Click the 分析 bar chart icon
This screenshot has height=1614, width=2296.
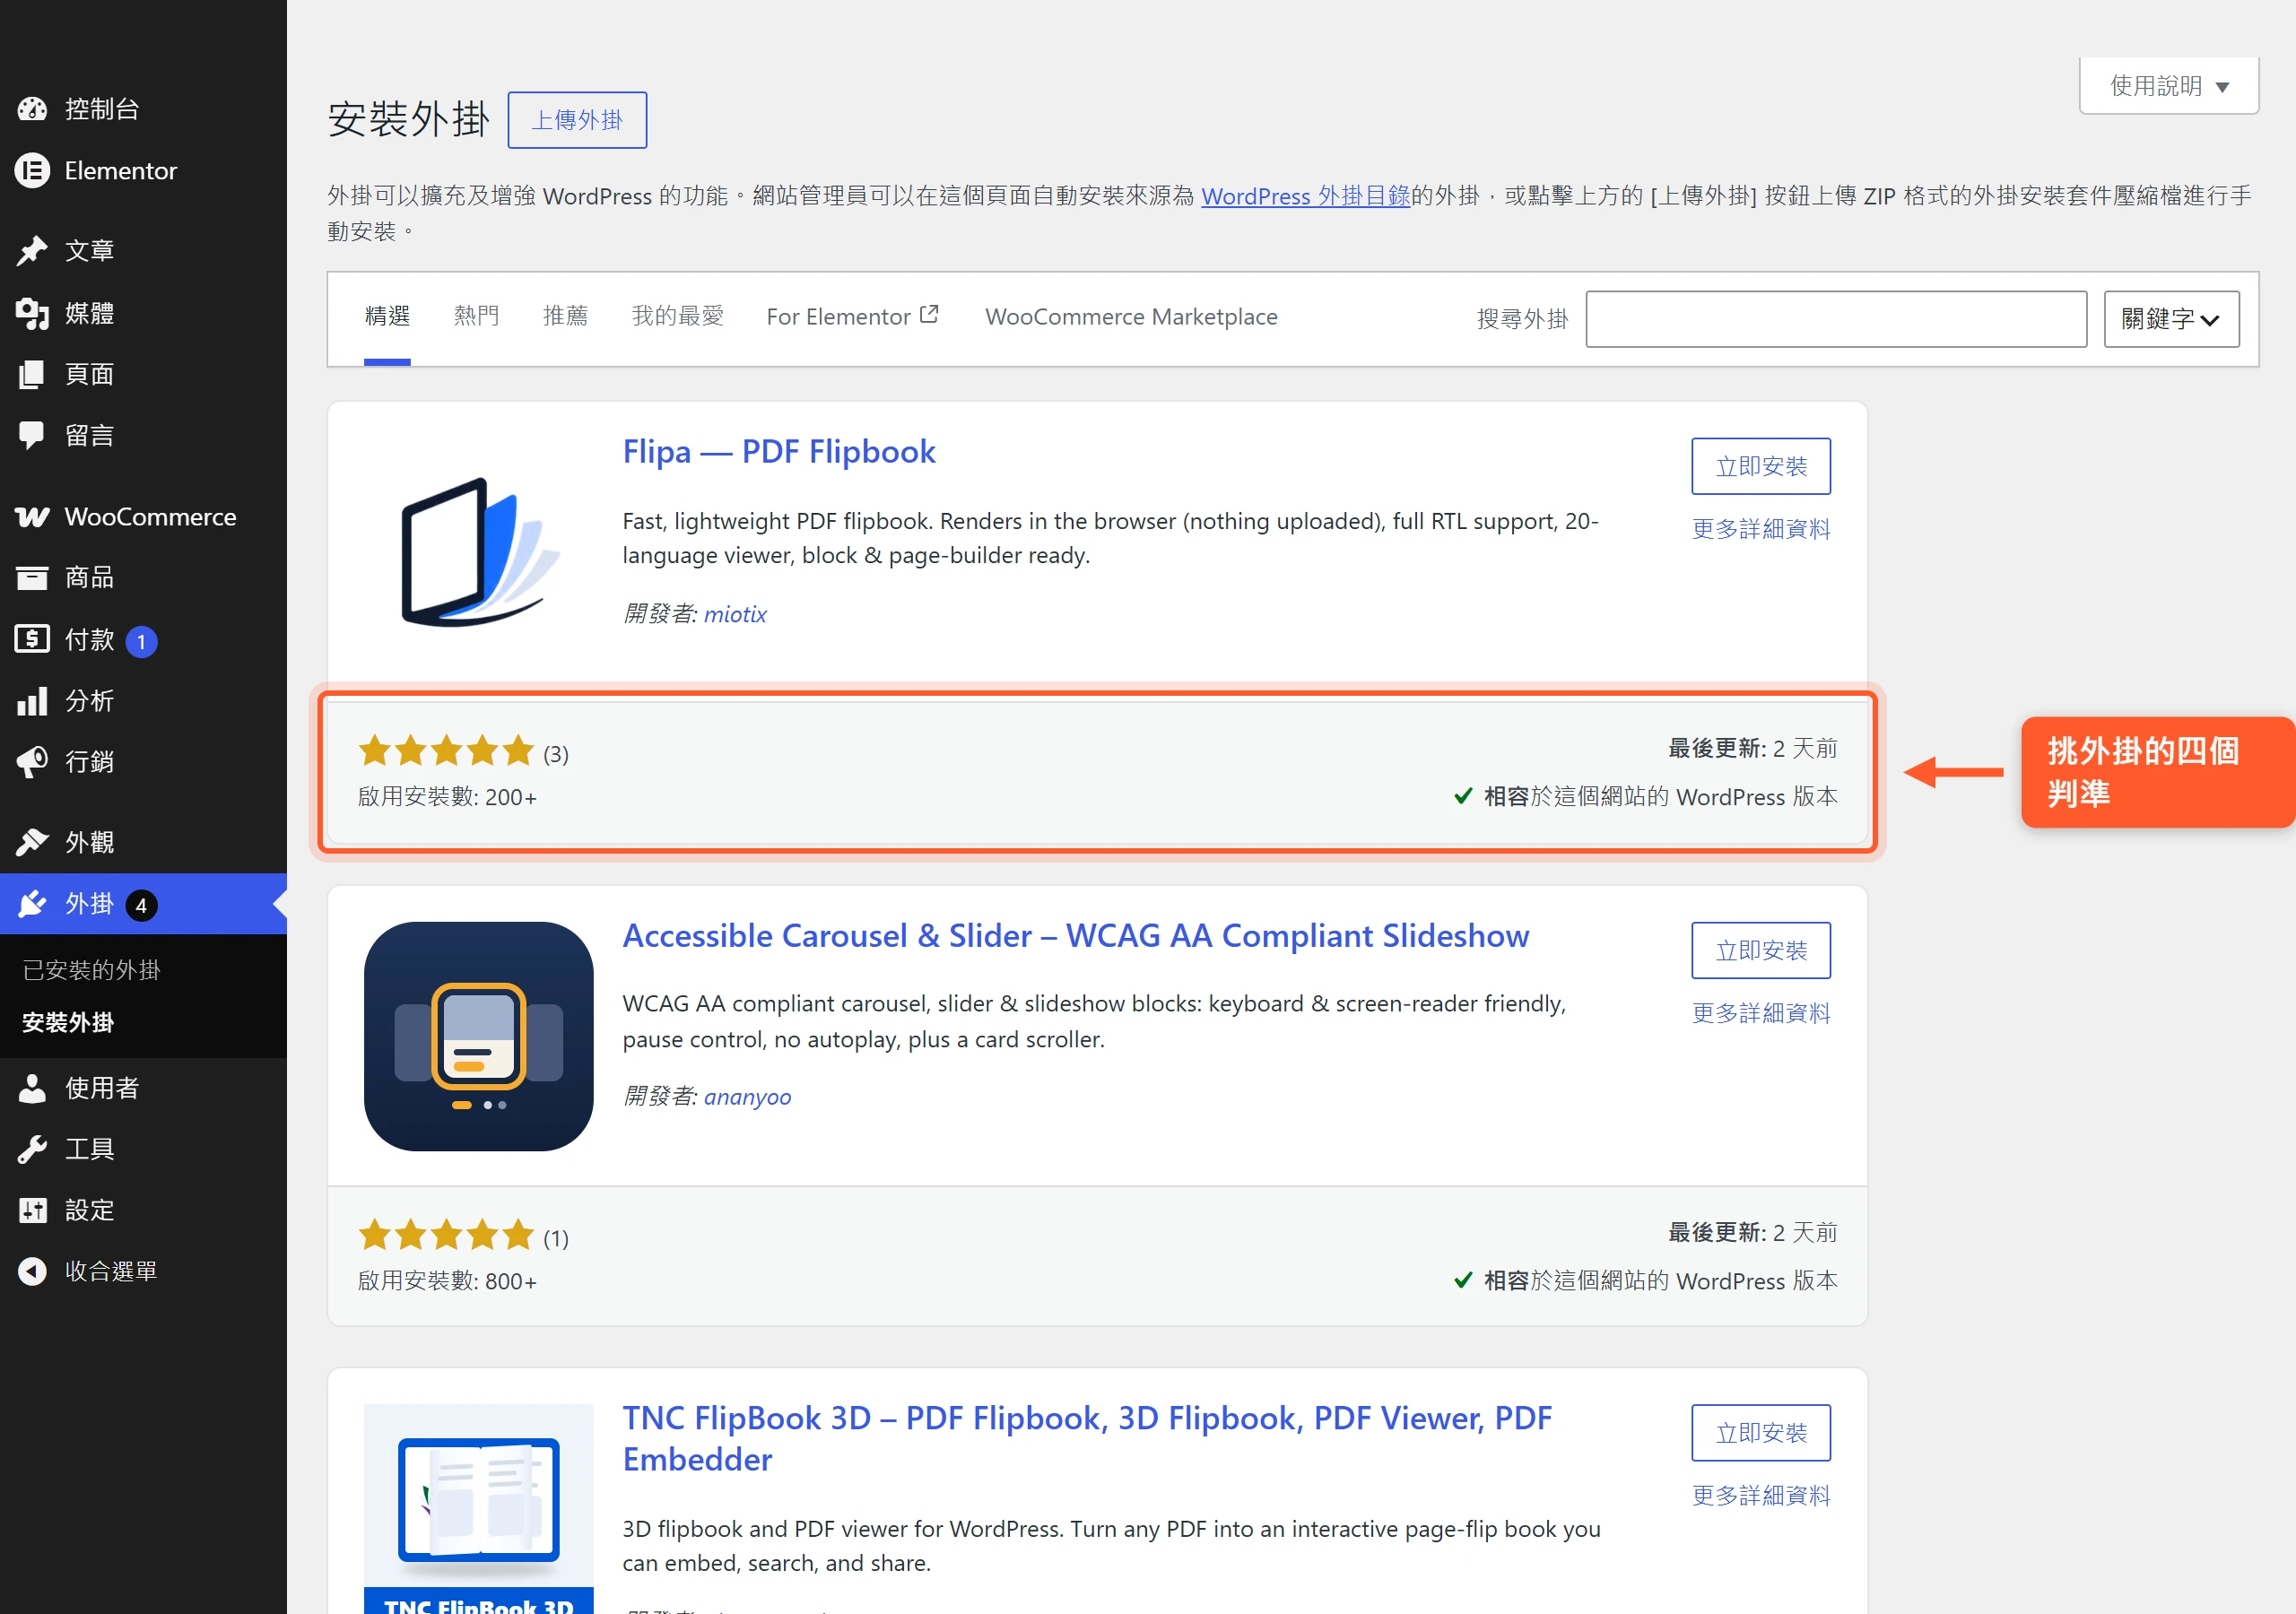click(x=32, y=700)
